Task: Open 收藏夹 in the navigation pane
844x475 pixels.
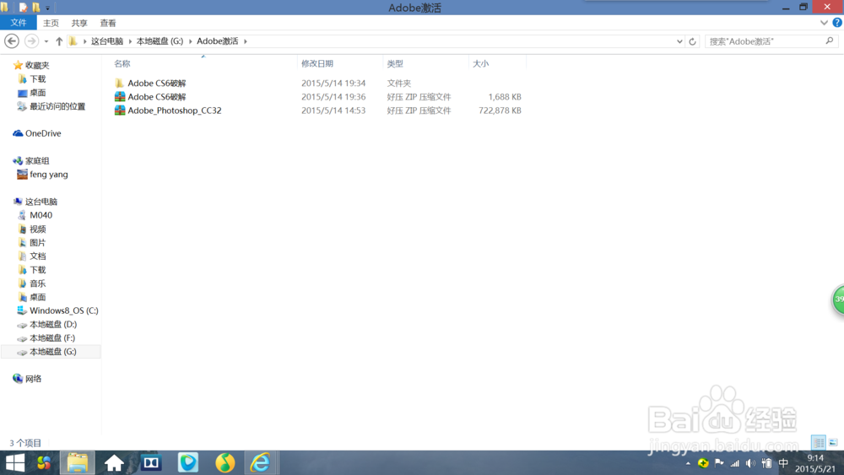Action: pyautogui.click(x=36, y=65)
